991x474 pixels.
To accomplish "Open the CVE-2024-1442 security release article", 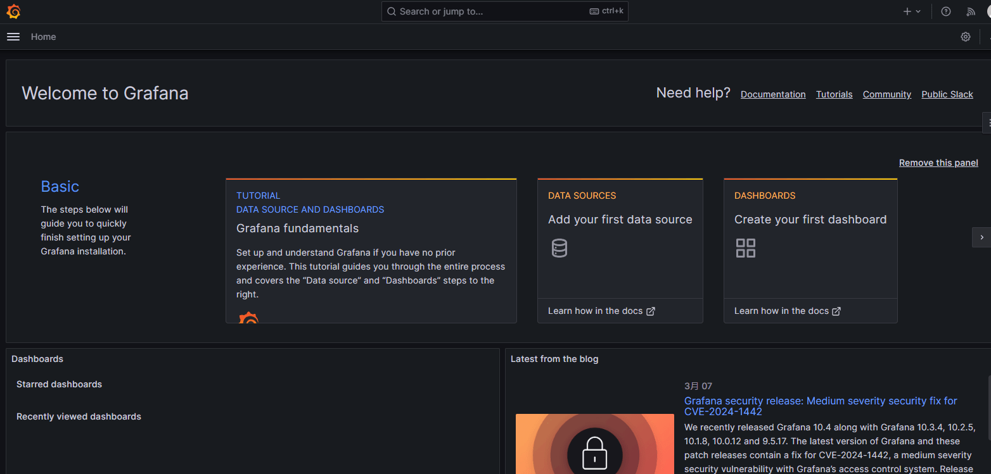I will click(821, 406).
